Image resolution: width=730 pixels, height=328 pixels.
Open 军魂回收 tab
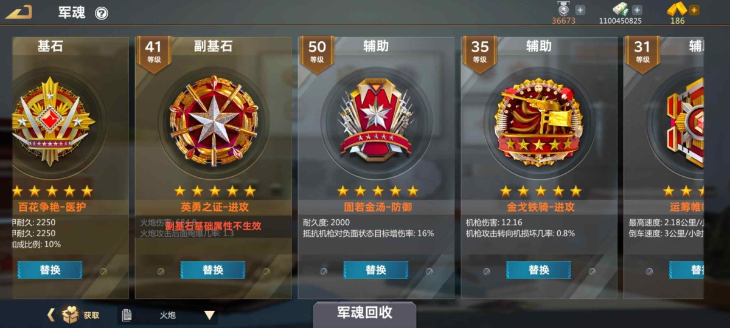(365, 313)
